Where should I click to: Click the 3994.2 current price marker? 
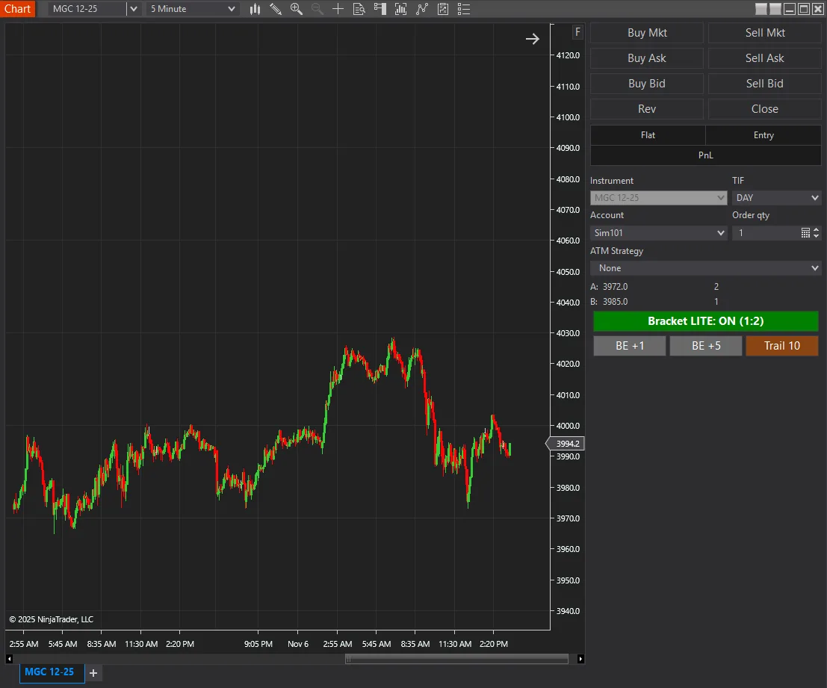click(566, 444)
